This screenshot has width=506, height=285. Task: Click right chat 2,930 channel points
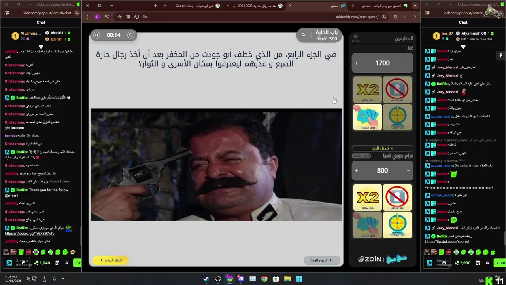463,263
